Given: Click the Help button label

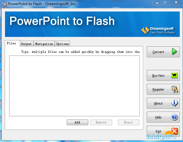Looking at the screenshot, I should [x=158, y=117].
